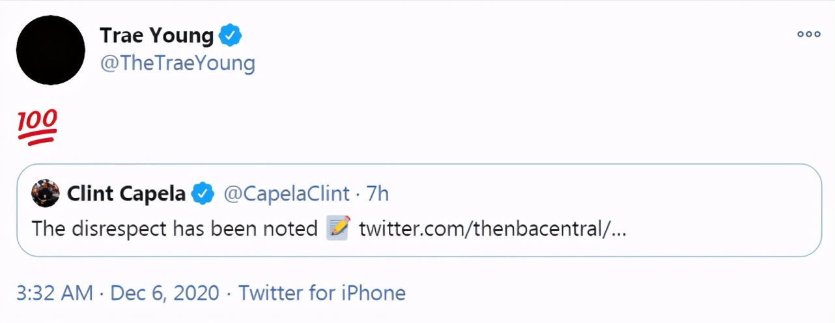
Task: Click verified badge next to Trae Young
Action: tap(229, 36)
